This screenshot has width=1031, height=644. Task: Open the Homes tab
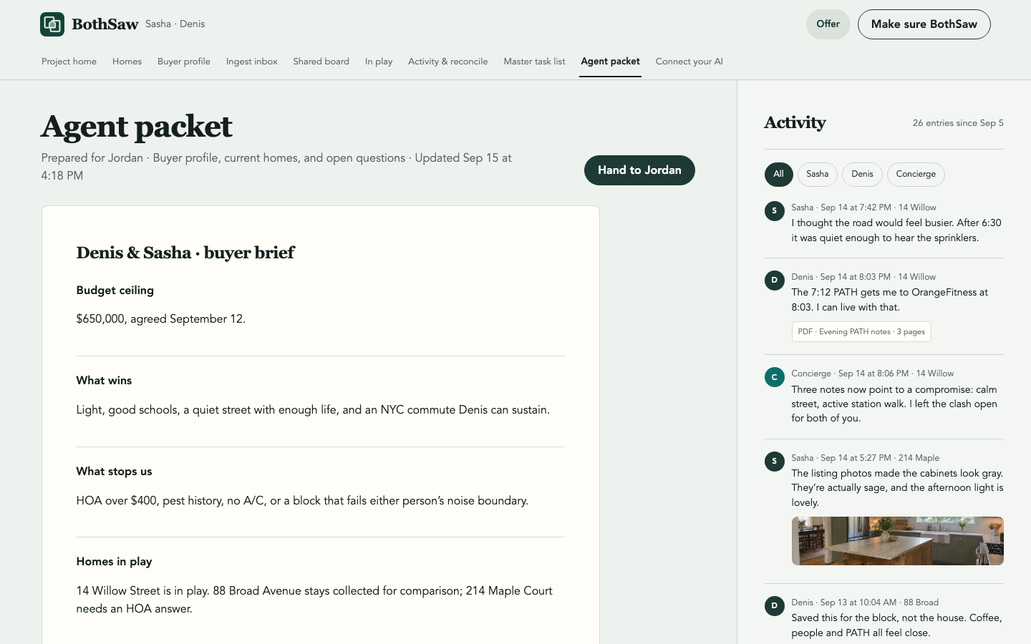point(127,62)
